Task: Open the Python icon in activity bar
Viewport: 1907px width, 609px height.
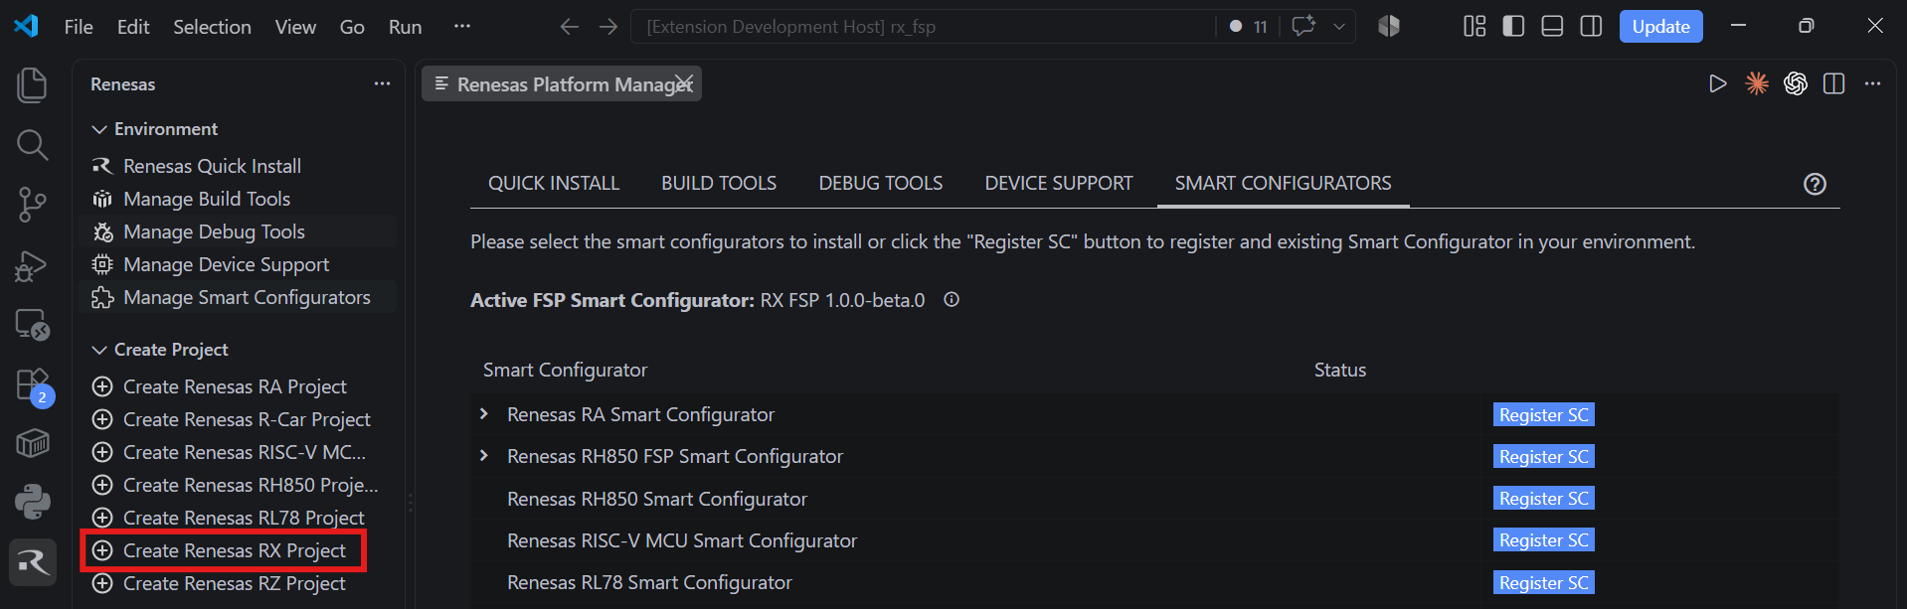Action: 32,502
